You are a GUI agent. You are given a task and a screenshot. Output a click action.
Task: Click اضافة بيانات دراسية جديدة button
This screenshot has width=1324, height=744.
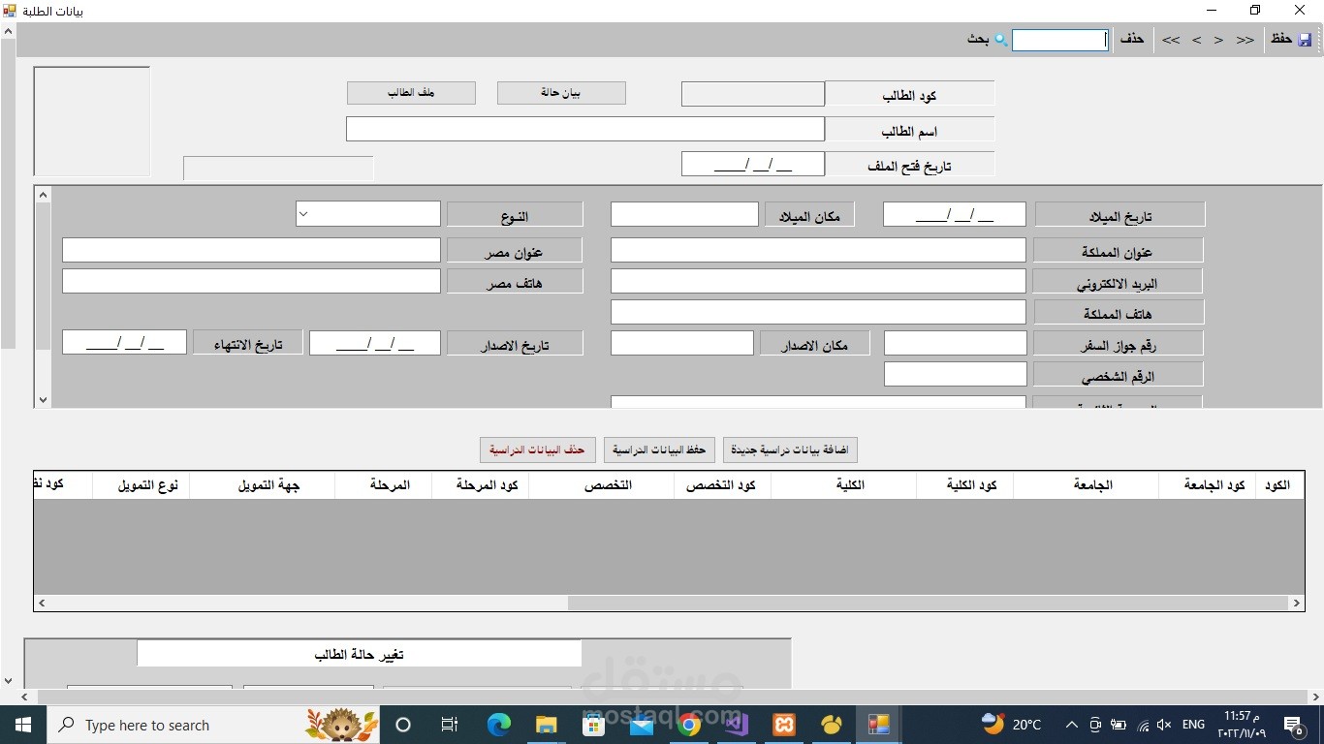click(790, 449)
